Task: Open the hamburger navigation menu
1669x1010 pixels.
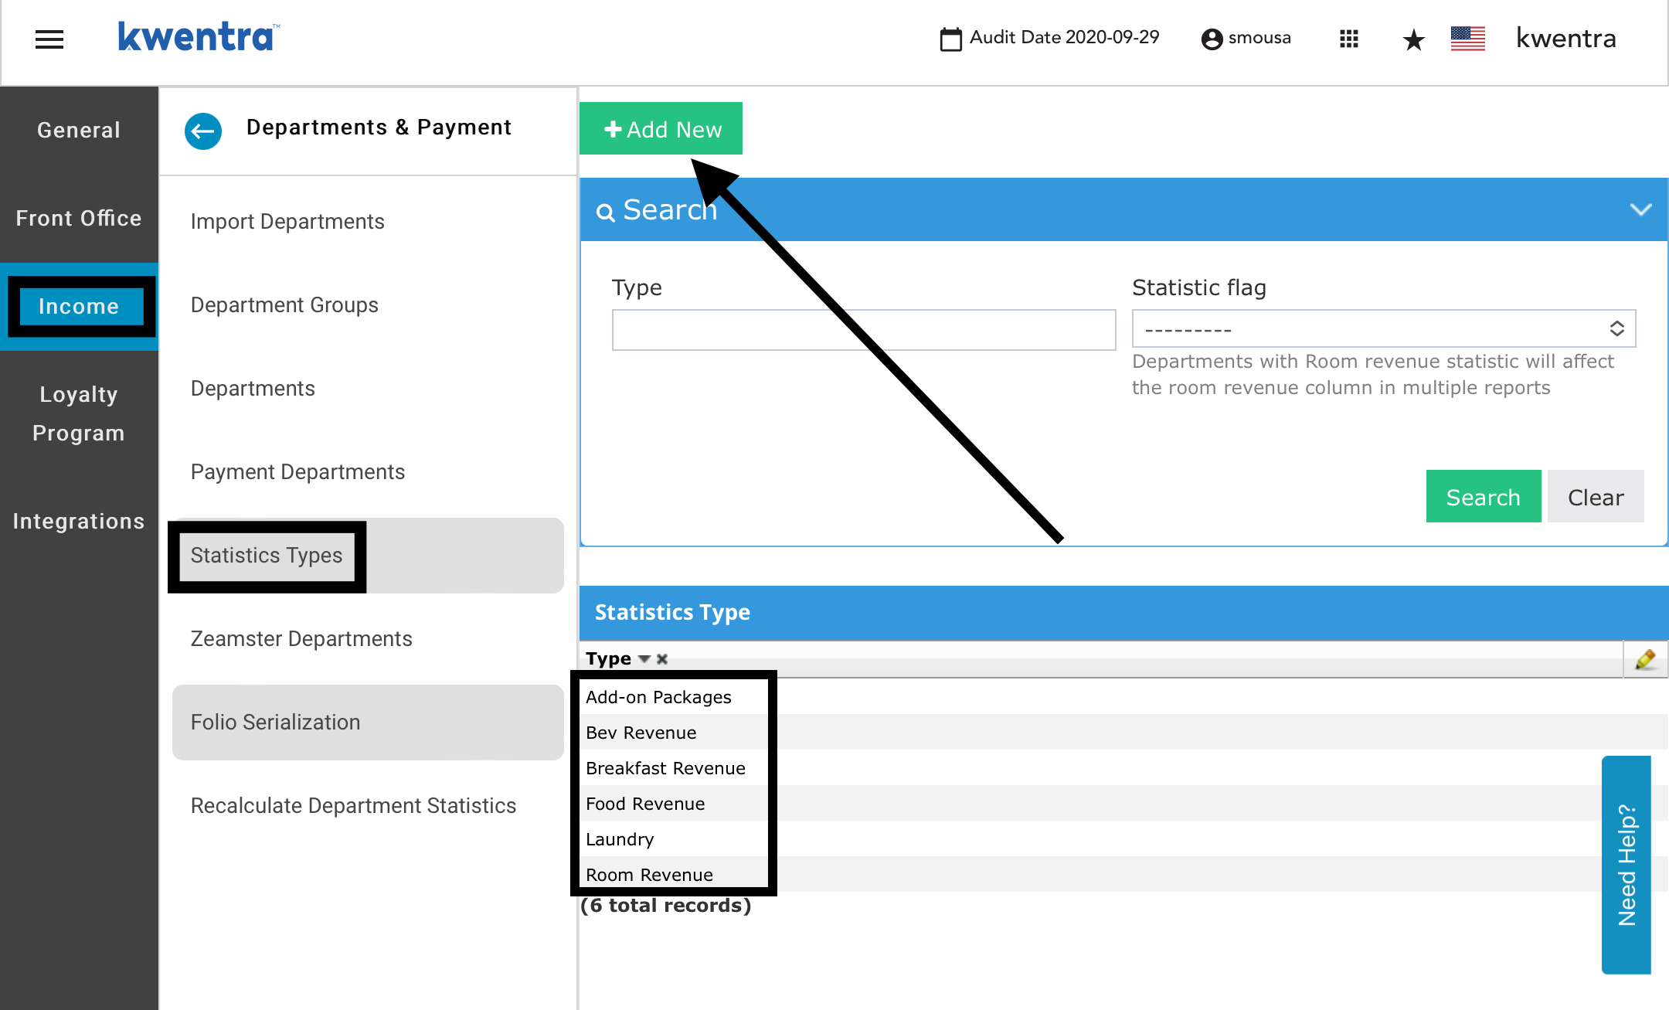Action: [x=49, y=39]
